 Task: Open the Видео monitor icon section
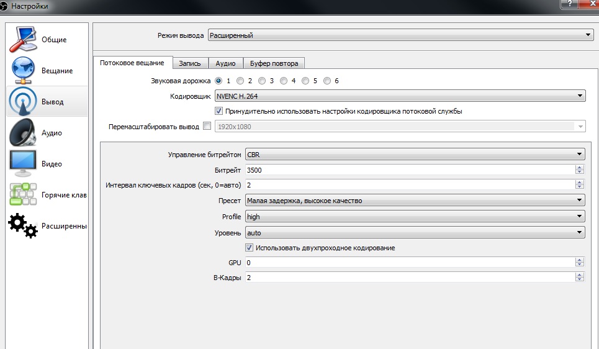pos(23,163)
